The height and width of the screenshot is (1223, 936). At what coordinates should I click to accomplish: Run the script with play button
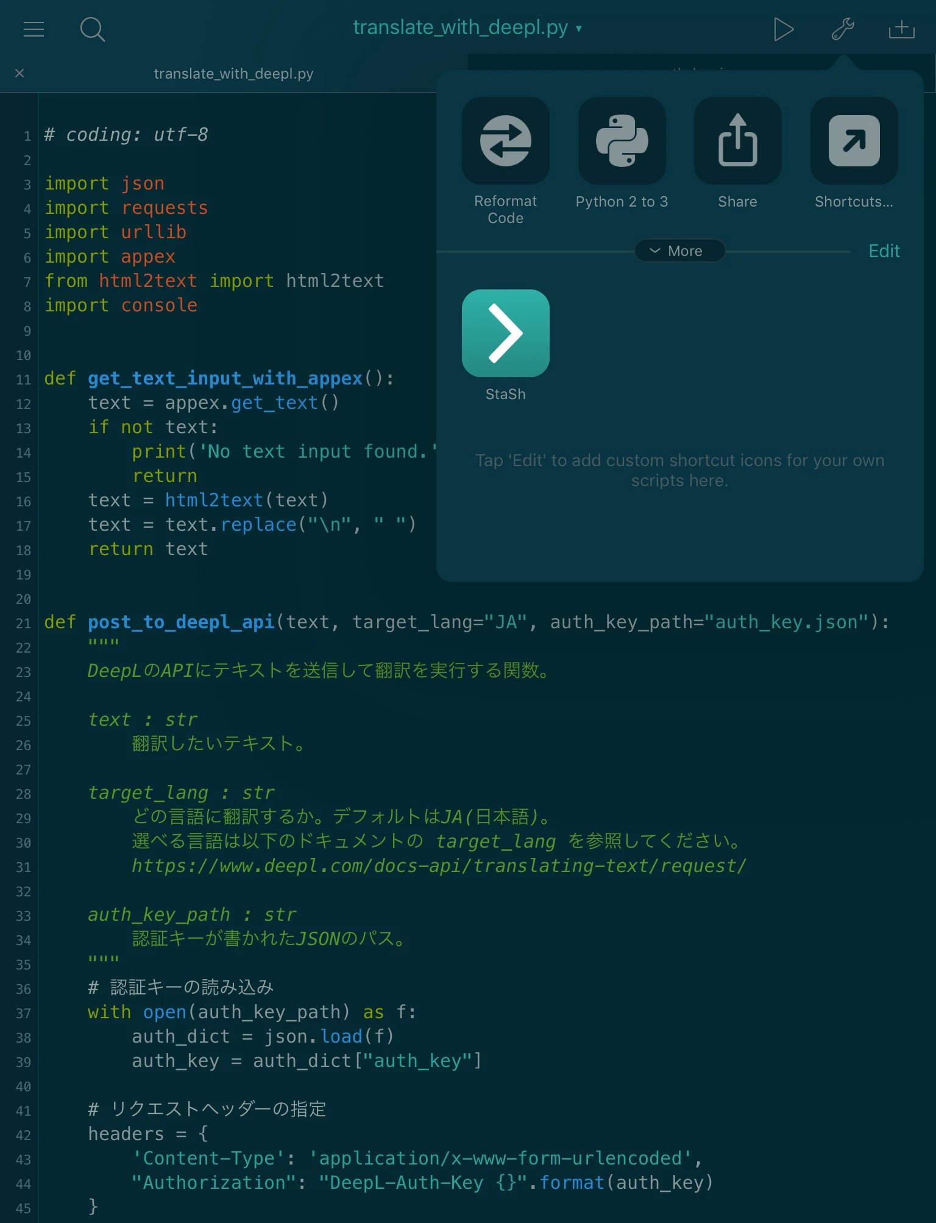(x=783, y=29)
